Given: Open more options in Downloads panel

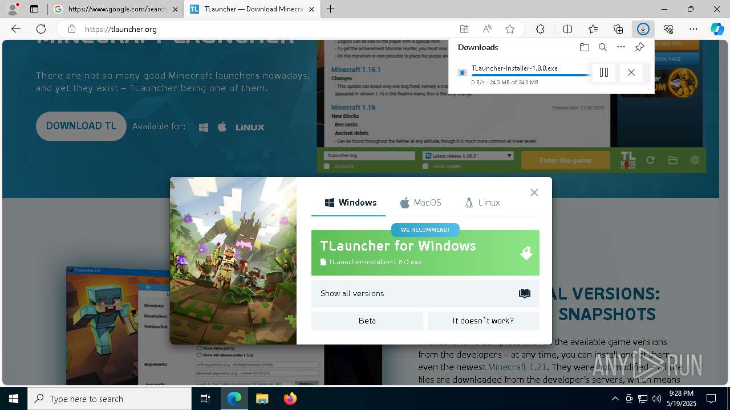Looking at the screenshot, I should coord(621,47).
